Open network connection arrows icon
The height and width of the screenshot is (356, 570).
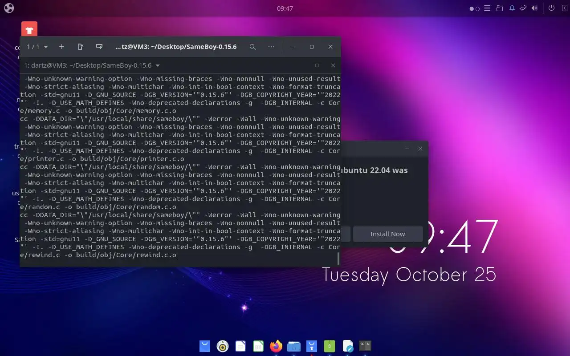(x=523, y=8)
